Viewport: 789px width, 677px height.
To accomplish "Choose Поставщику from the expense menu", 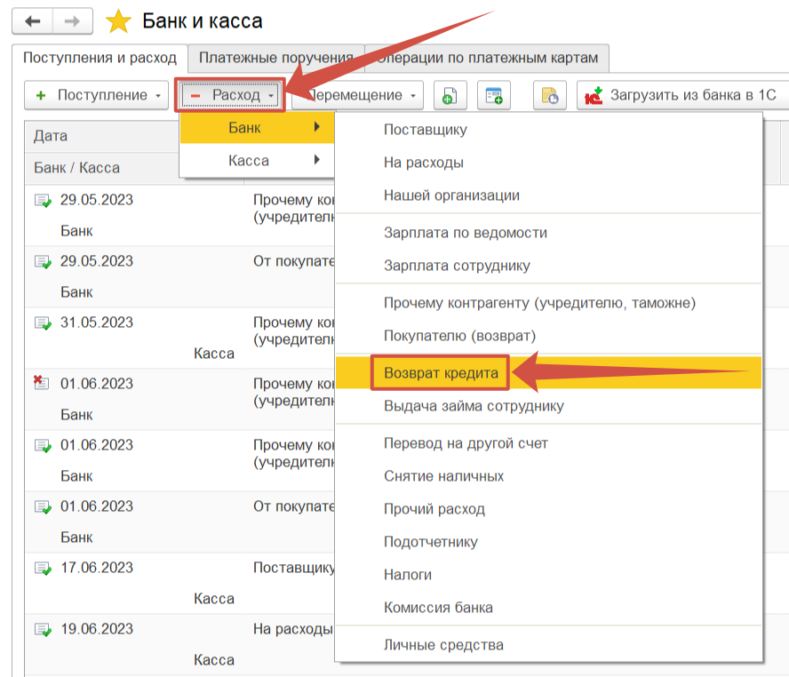I will 425,130.
